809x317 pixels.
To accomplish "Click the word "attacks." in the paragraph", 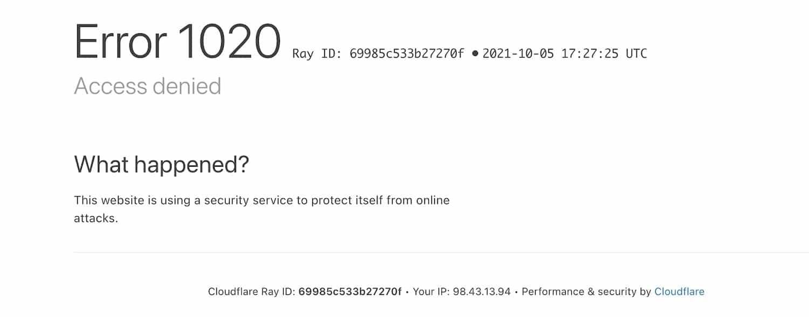I will 96,219.
